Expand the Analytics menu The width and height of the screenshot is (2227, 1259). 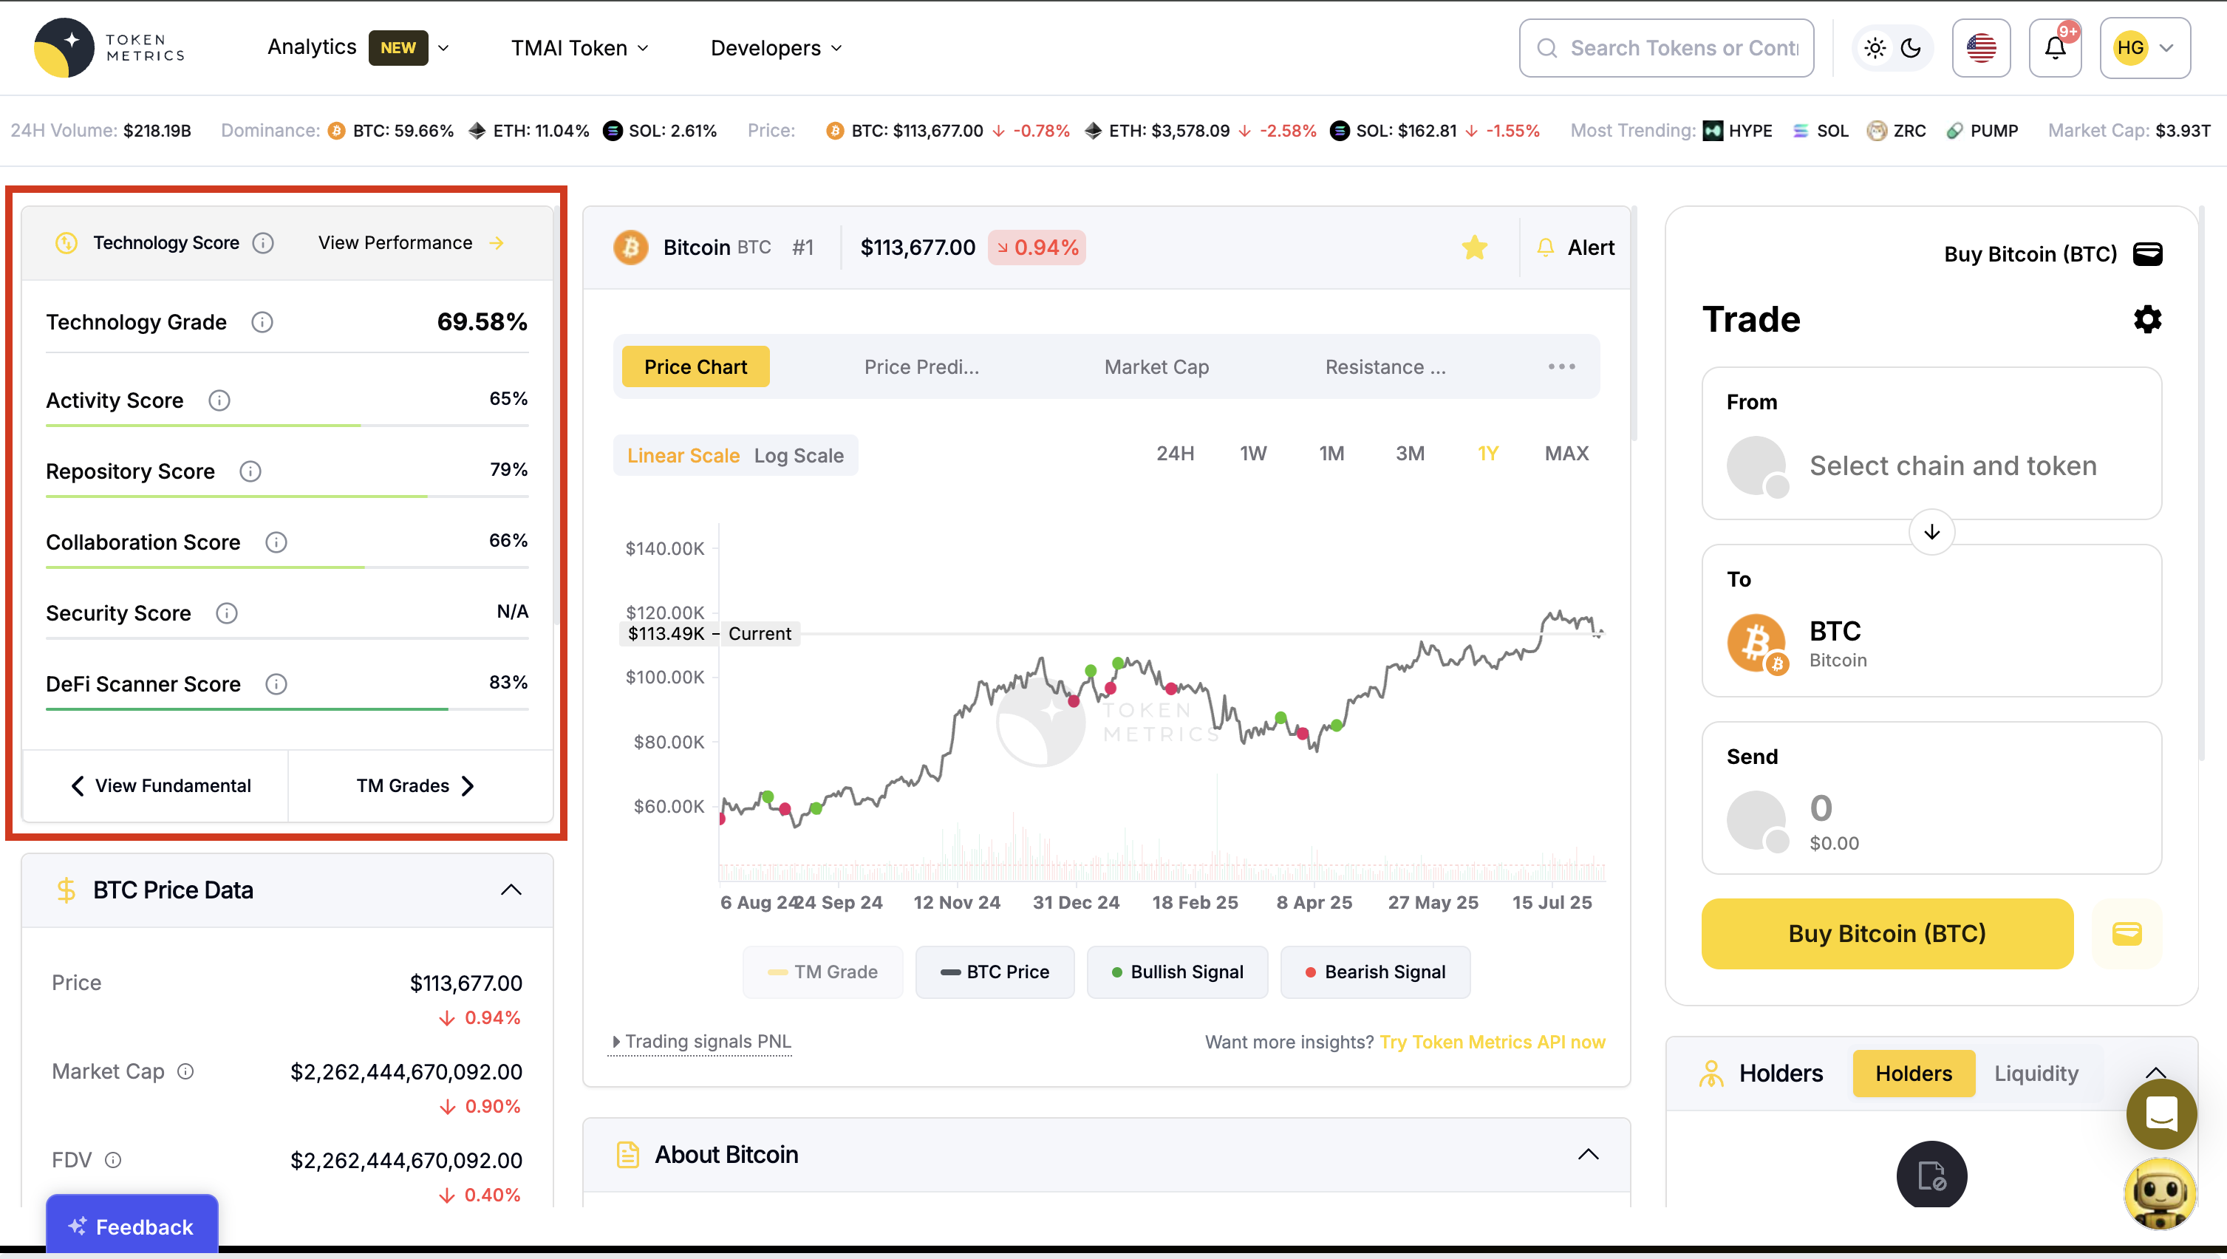point(358,47)
